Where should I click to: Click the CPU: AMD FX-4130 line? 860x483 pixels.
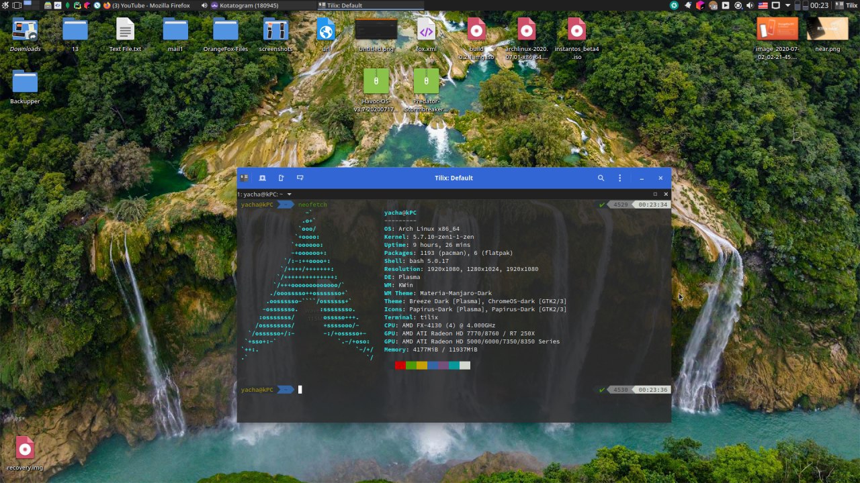tap(440, 325)
